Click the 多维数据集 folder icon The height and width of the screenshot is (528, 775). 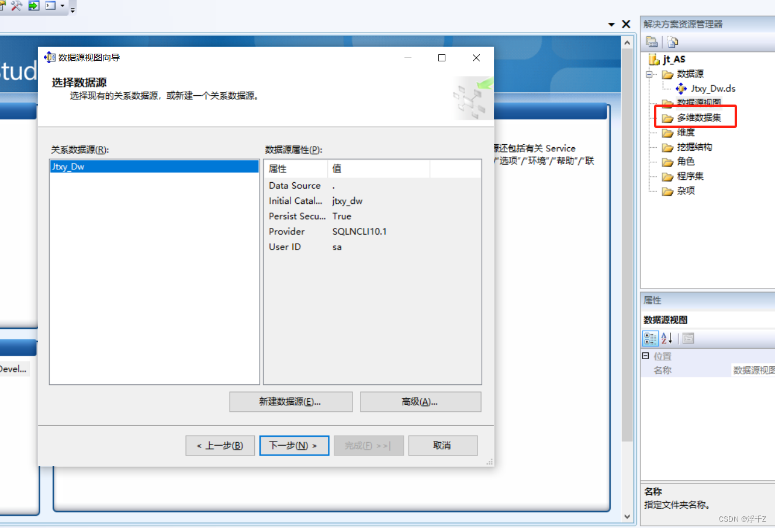tap(667, 118)
